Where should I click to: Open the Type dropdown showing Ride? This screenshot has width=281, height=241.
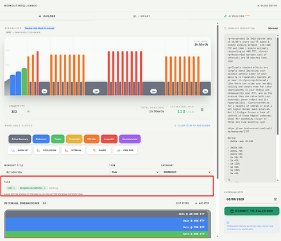tap(134, 172)
